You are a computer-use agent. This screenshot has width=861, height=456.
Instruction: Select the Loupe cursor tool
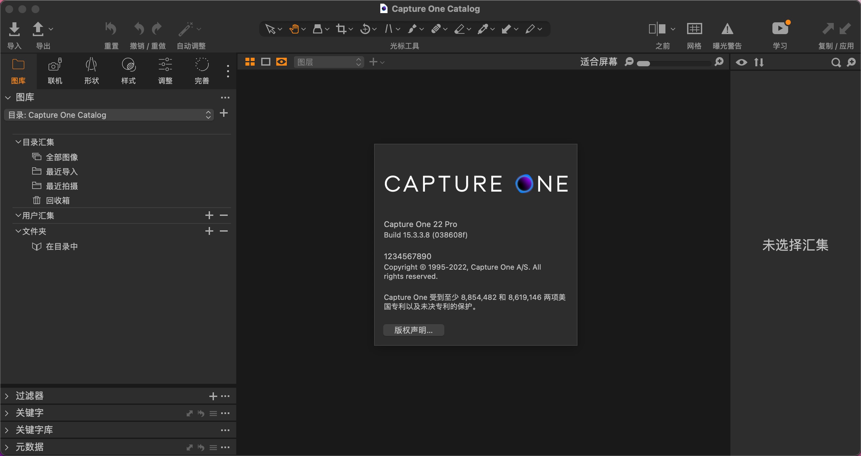(318, 29)
